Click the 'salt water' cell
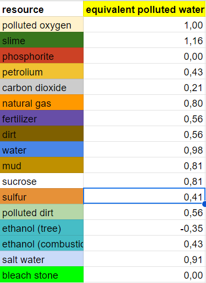 point(42,259)
